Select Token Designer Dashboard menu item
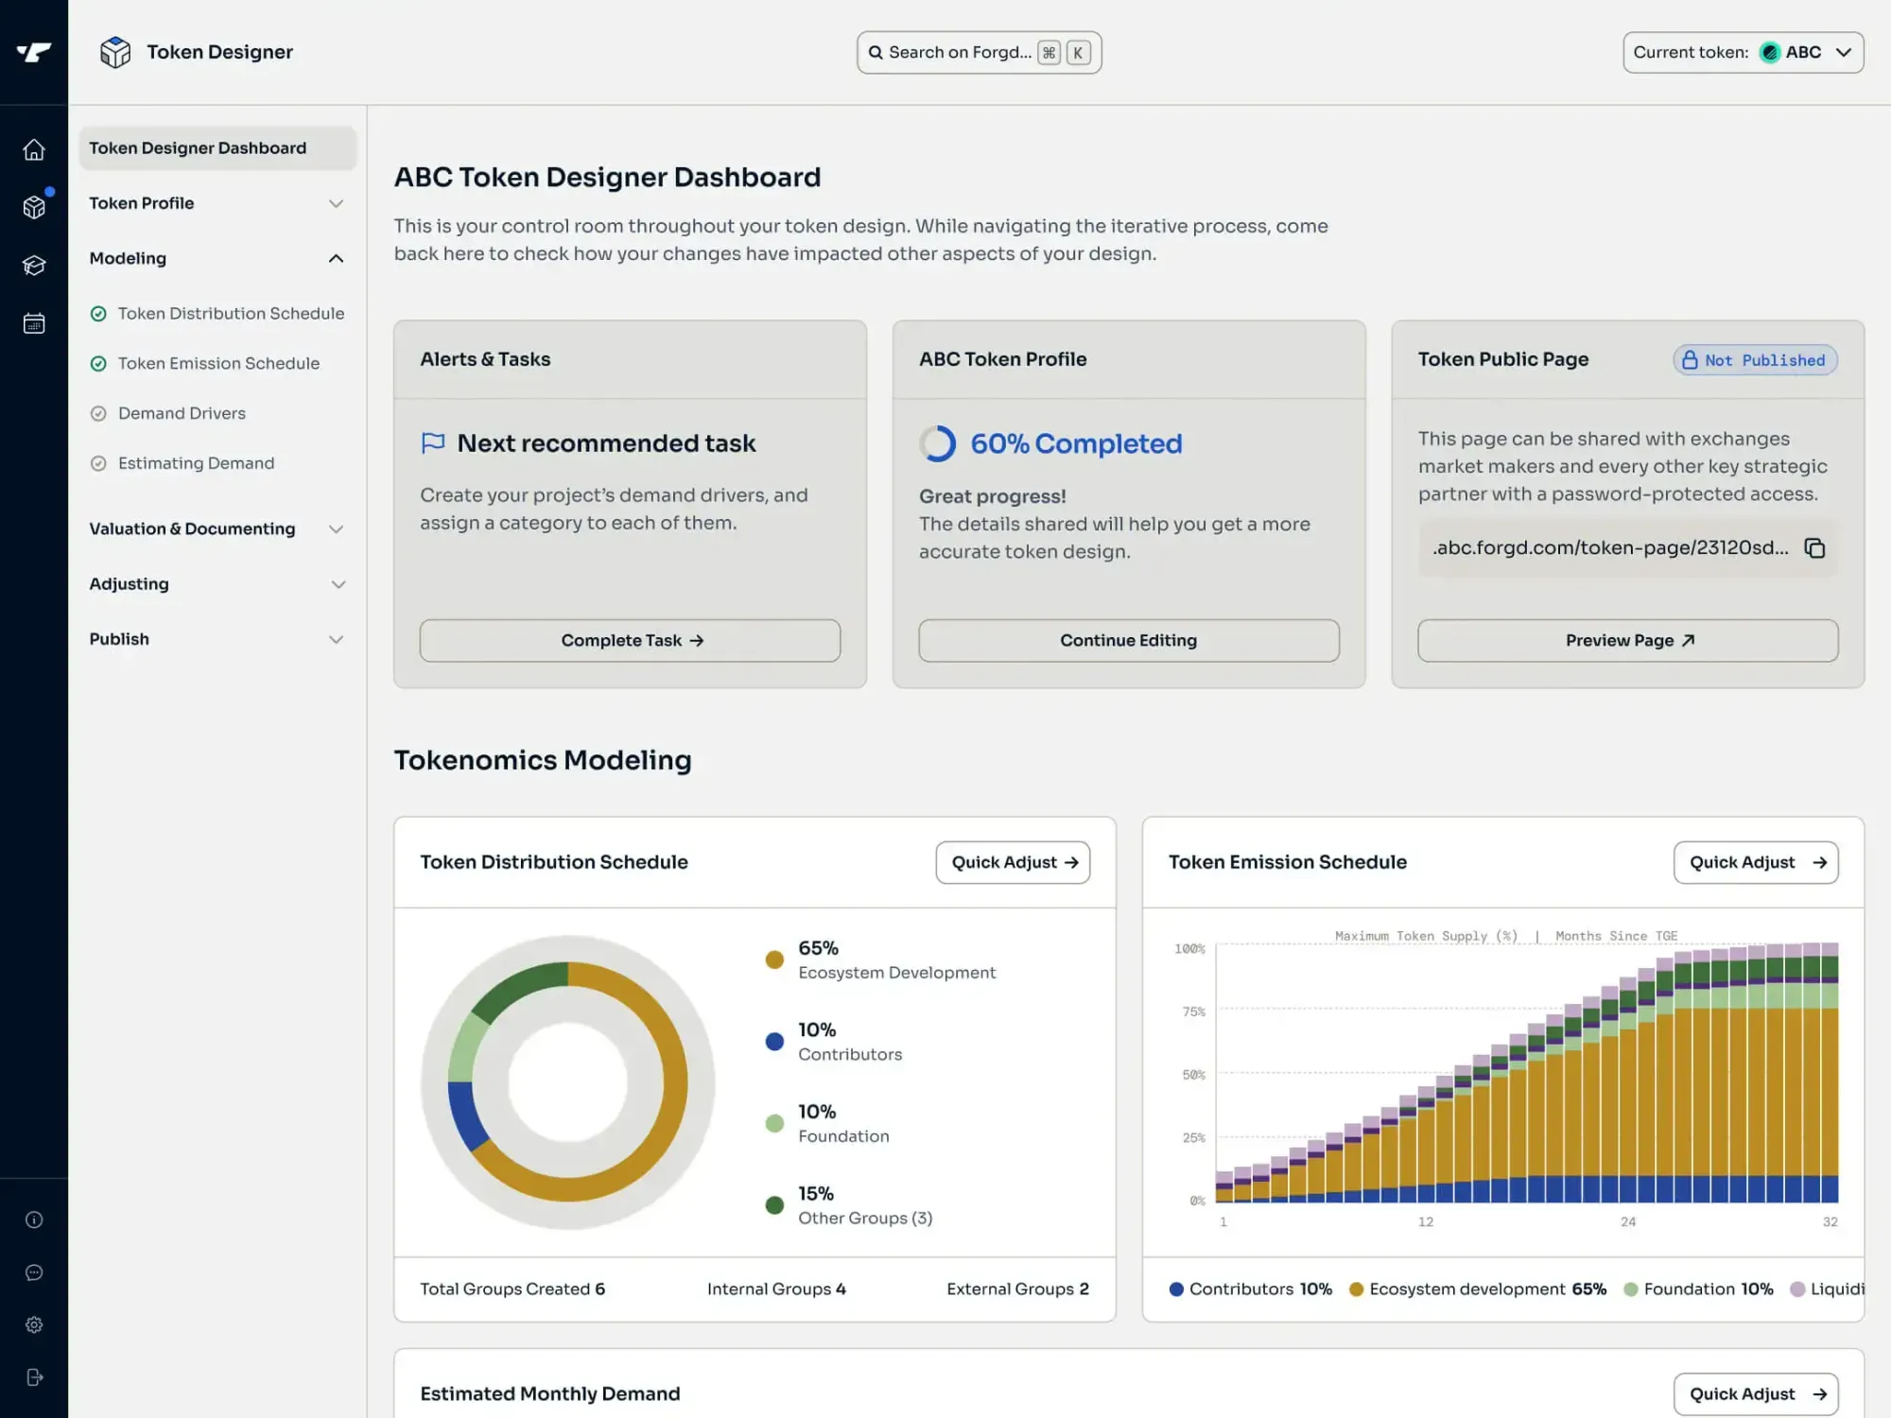 pos(217,148)
